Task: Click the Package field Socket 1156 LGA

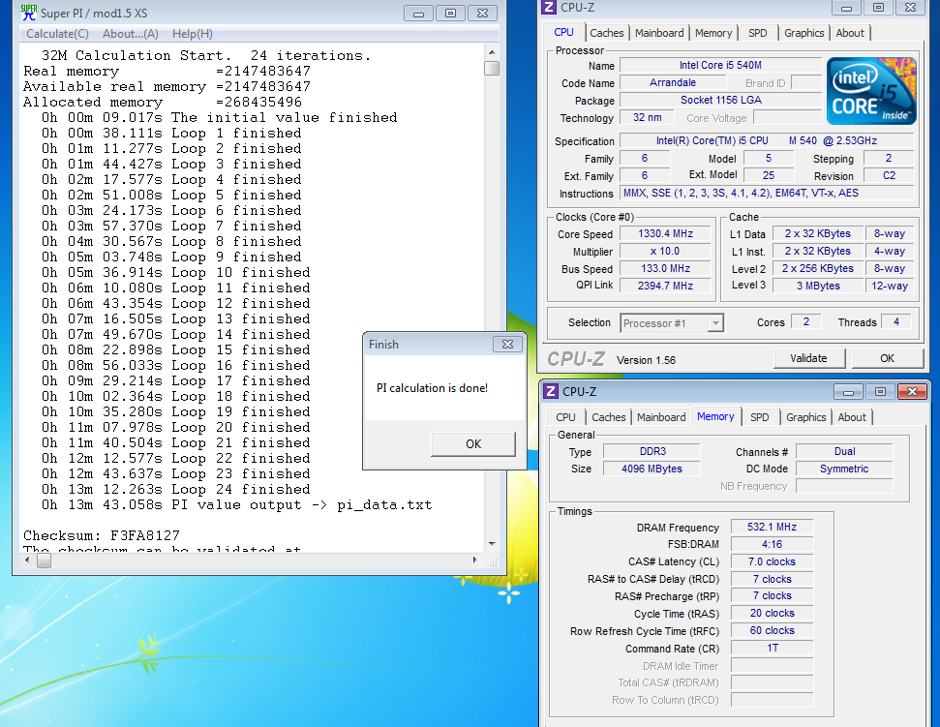Action: click(x=720, y=100)
